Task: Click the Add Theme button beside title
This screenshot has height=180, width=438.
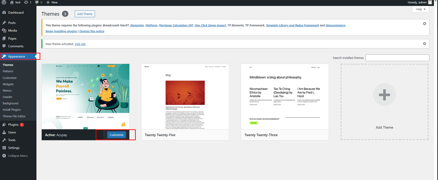Action: pos(85,14)
